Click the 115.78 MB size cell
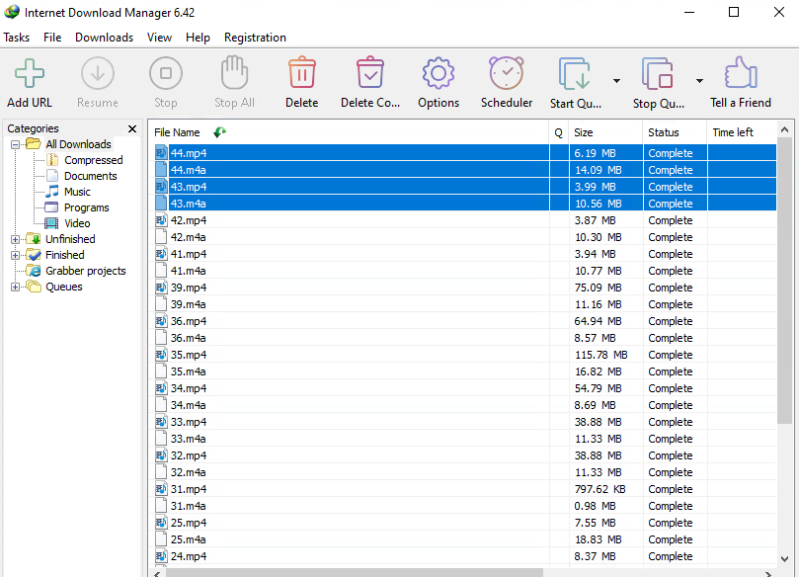Screen dimensions: 799x577 600,355
